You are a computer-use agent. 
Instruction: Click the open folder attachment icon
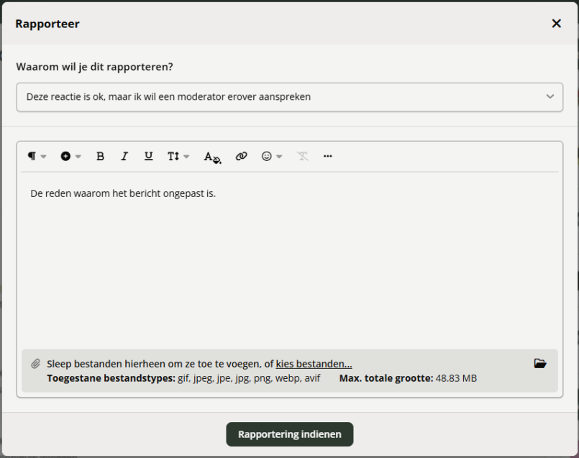[540, 364]
